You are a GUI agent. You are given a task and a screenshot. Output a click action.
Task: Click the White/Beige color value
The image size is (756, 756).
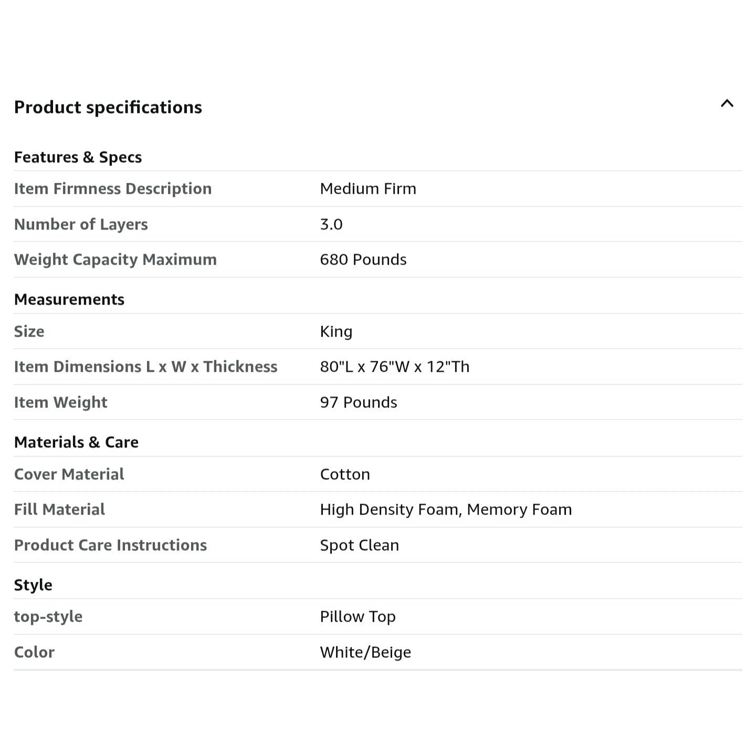pos(365,652)
